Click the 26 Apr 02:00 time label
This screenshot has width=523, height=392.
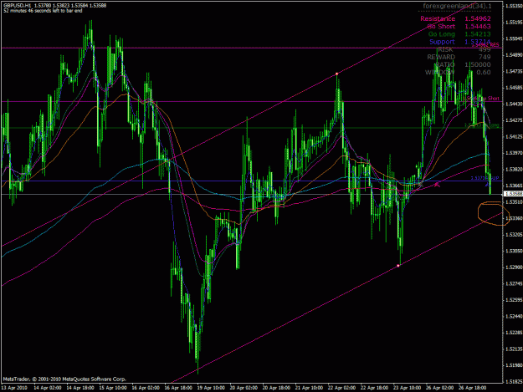[439, 388]
